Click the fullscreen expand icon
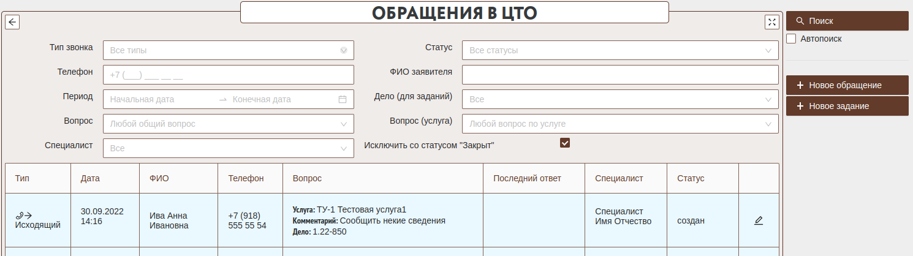The height and width of the screenshot is (256, 913). click(771, 22)
